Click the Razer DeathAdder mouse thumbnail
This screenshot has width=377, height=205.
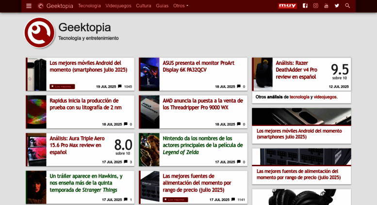263,74
